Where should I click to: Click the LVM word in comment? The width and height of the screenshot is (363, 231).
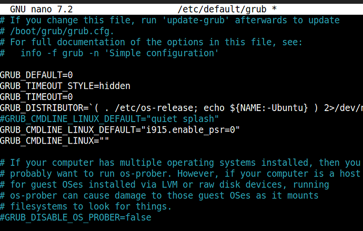pos(169,185)
